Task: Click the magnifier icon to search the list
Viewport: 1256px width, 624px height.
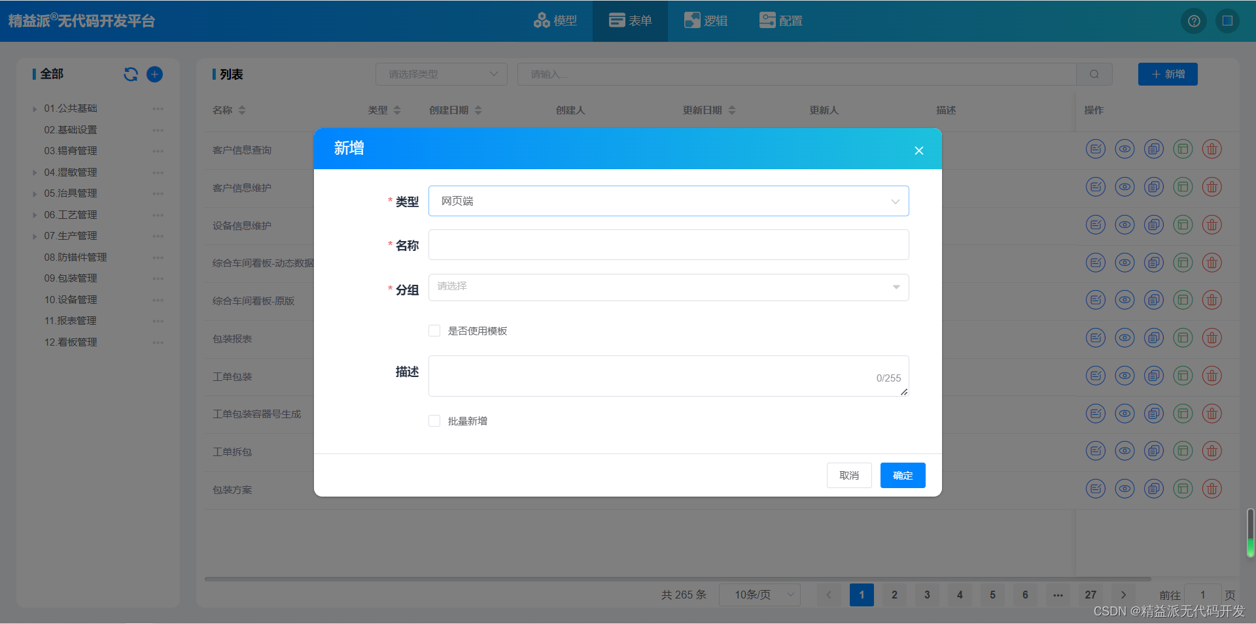Action: 1094,74
